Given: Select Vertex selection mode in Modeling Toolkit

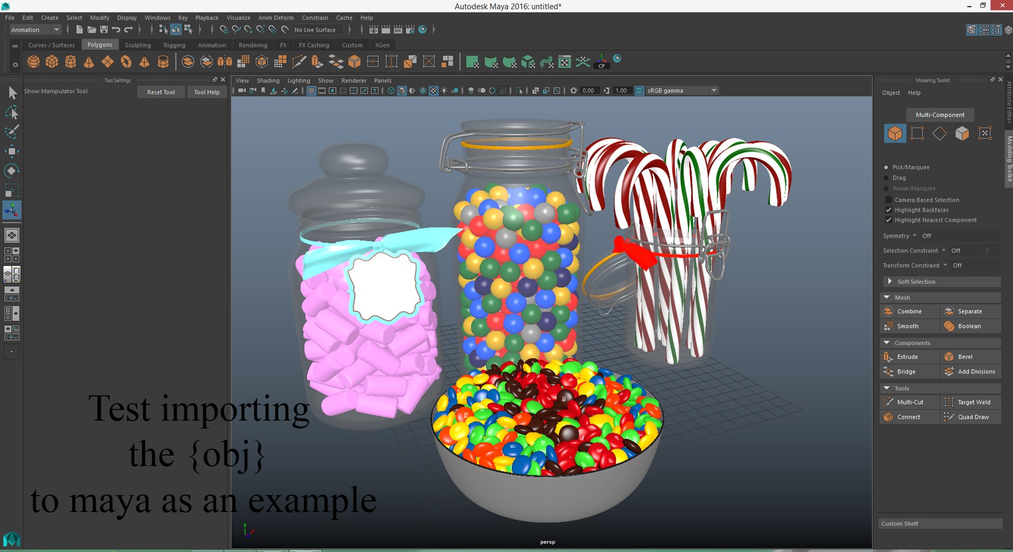Looking at the screenshot, I should pos(917,133).
